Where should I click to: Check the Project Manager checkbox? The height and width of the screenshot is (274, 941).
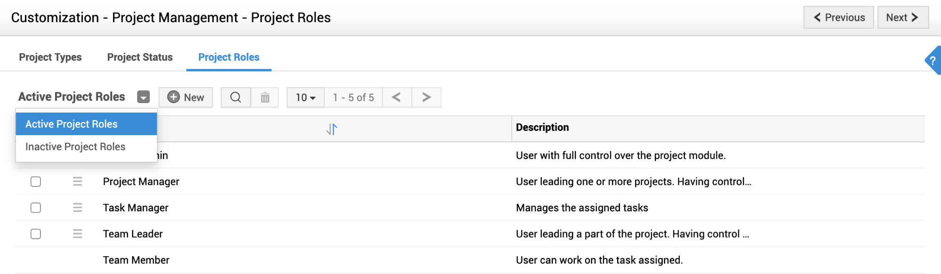(x=36, y=182)
